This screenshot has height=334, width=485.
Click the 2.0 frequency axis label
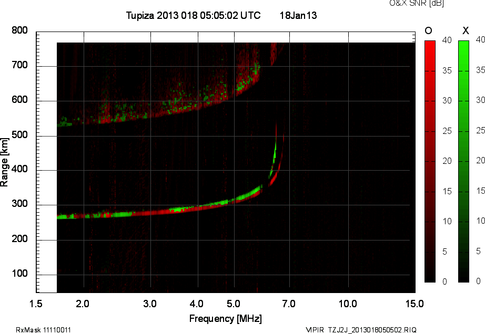(83, 304)
